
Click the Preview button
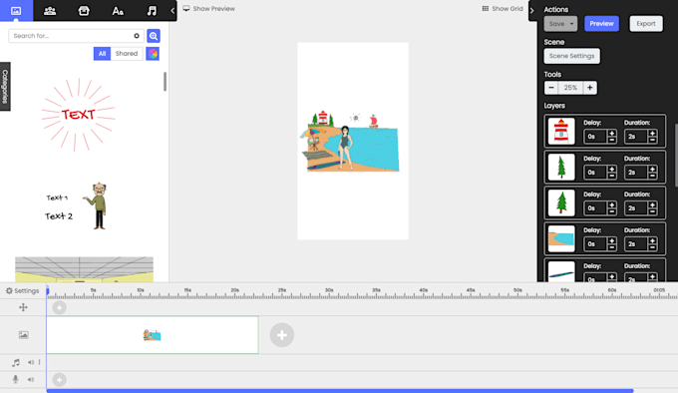coord(601,24)
